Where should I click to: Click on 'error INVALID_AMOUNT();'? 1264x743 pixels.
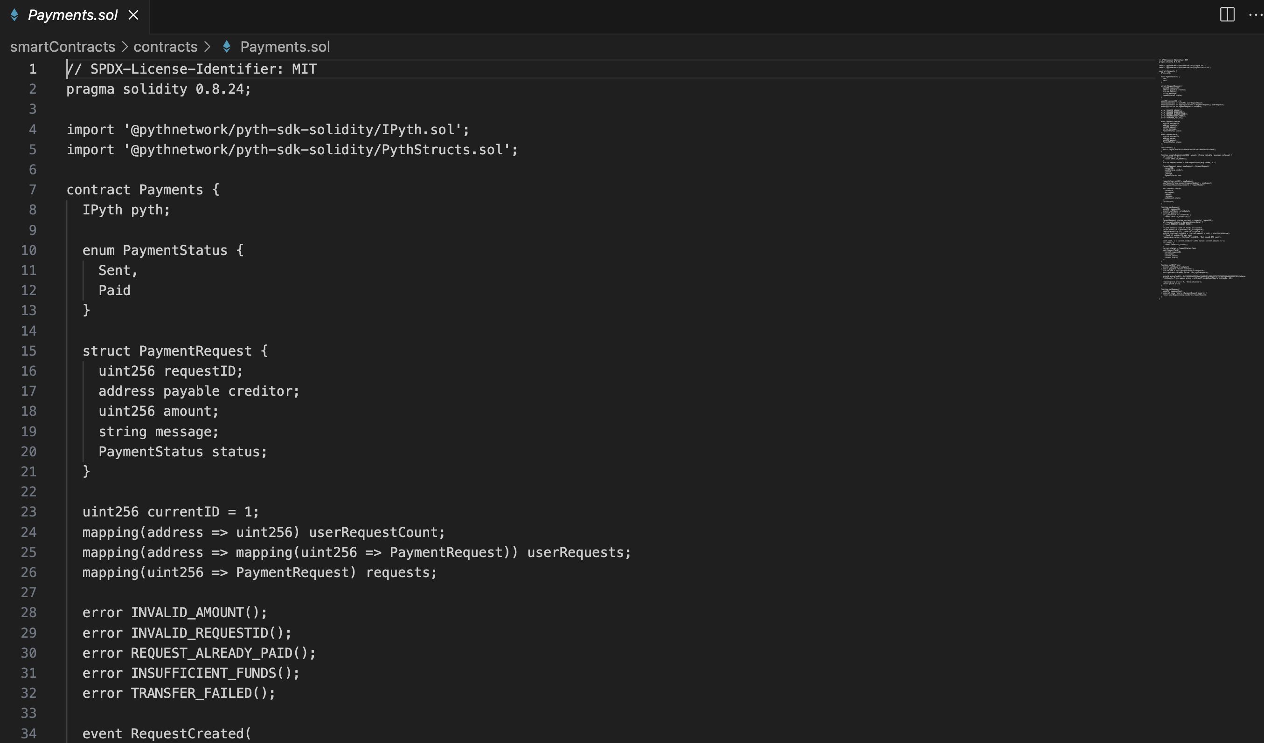point(174,612)
